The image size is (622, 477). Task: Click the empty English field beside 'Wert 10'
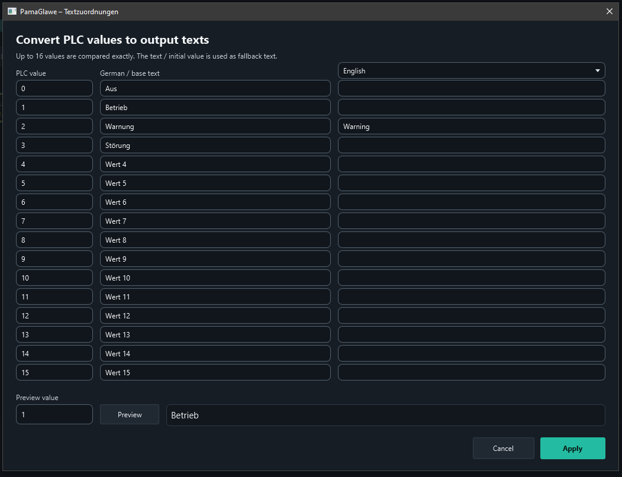(471, 278)
